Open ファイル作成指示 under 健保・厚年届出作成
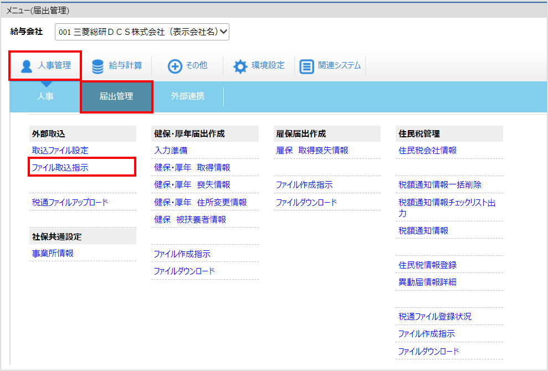 pos(182,254)
